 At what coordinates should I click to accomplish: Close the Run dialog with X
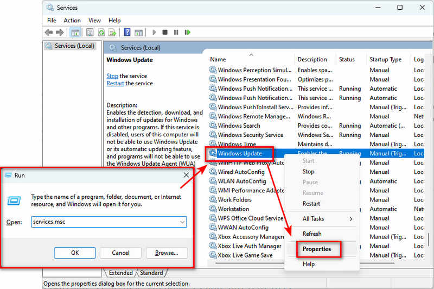(186, 175)
